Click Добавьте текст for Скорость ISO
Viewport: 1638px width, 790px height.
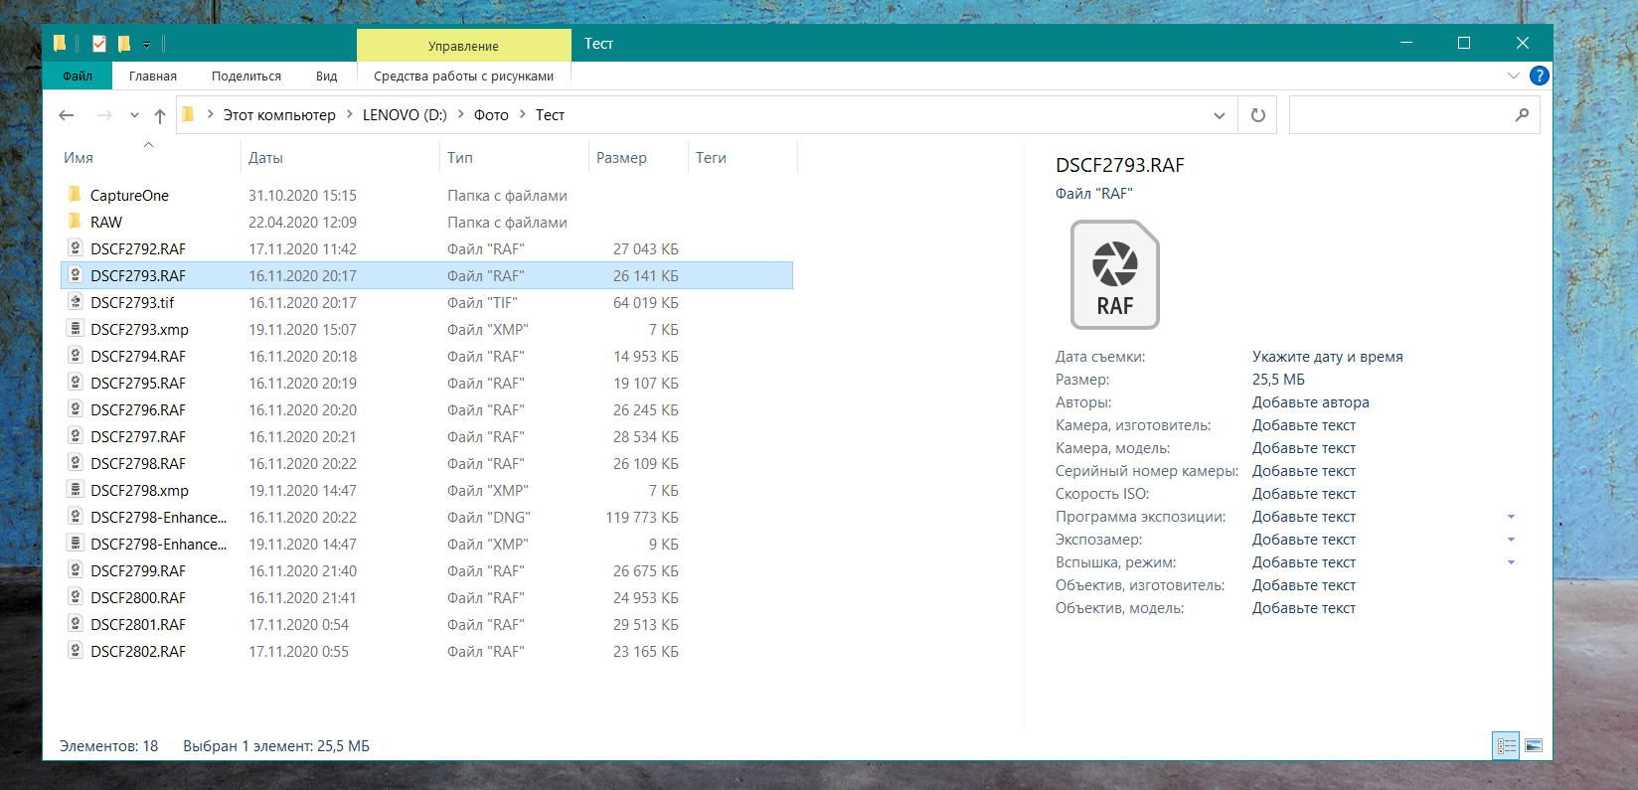tap(1303, 494)
